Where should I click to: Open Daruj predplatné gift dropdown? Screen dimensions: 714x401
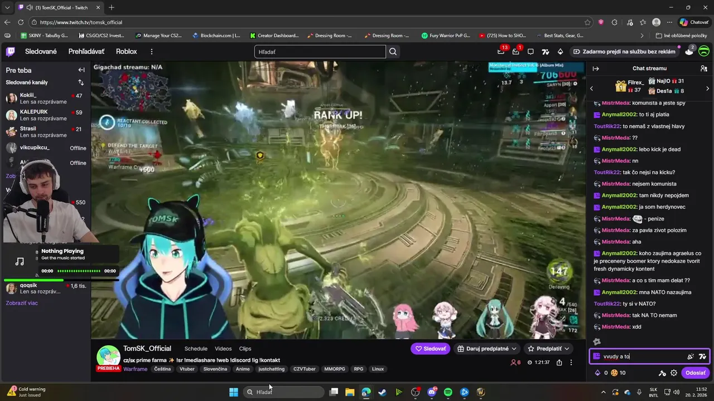click(x=486, y=349)
